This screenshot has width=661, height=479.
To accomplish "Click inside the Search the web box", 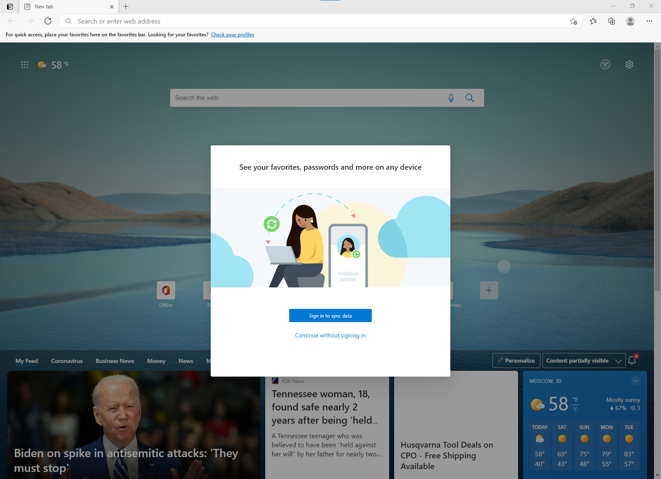I will point(289,98).
